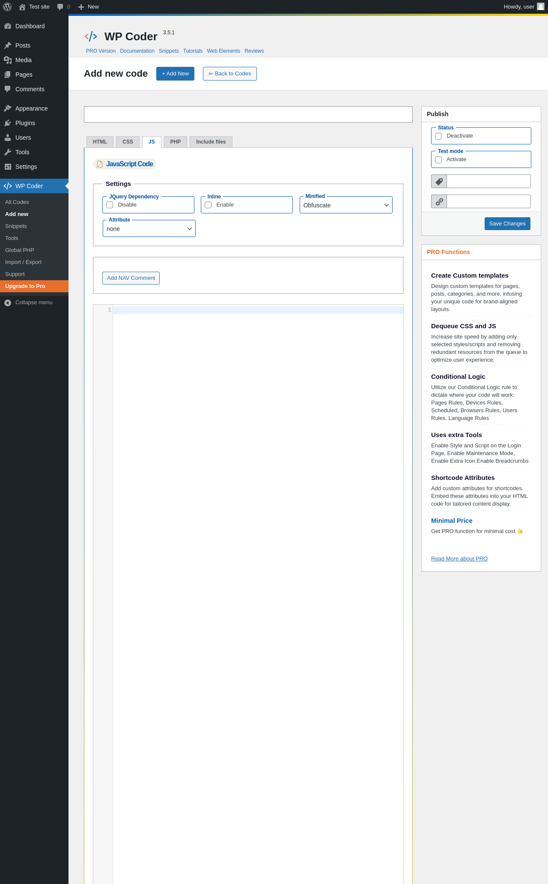
Task: Open the Snippets header link
Action: click(169, 51)
